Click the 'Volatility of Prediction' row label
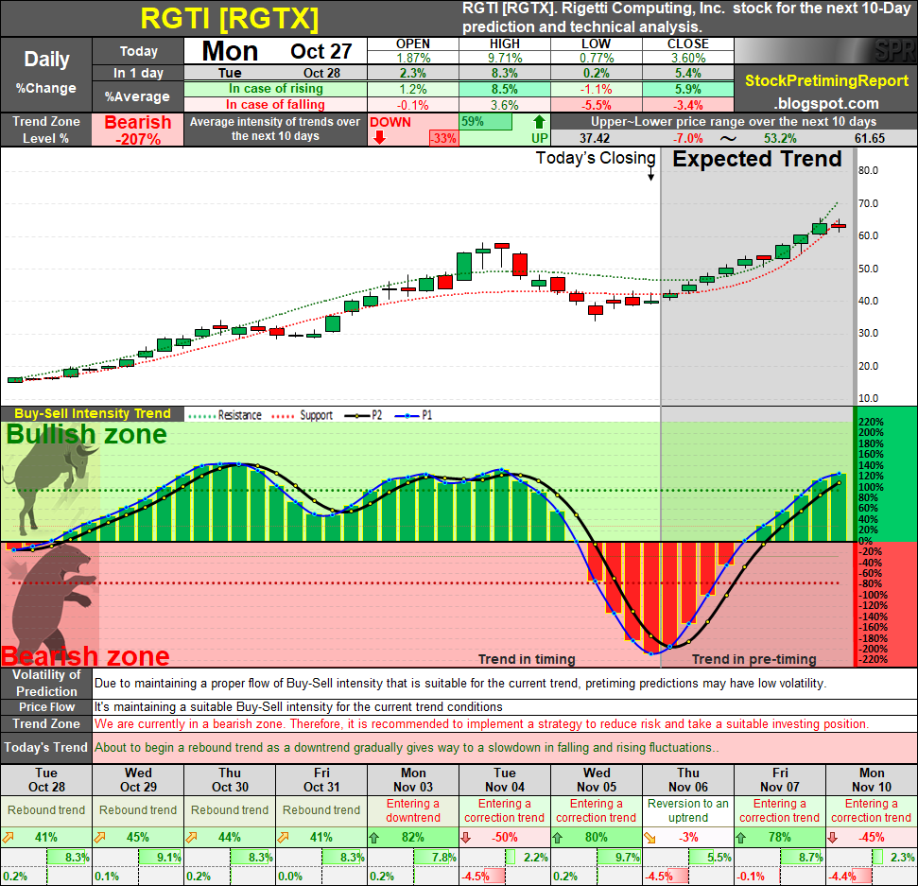The width and height of the screenshot is (918, 886). (46, 683)
